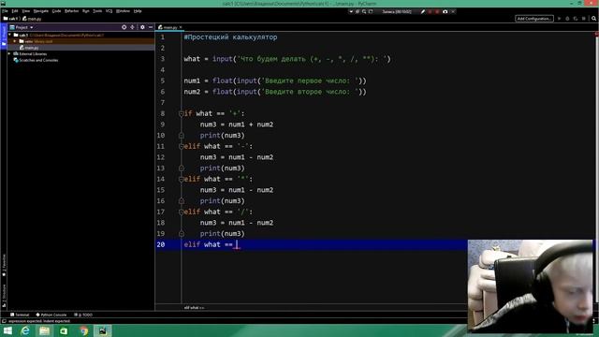Screen dimensions: 599x337
Task: Fold the elif block on line 11
Action: click(181, 146)
